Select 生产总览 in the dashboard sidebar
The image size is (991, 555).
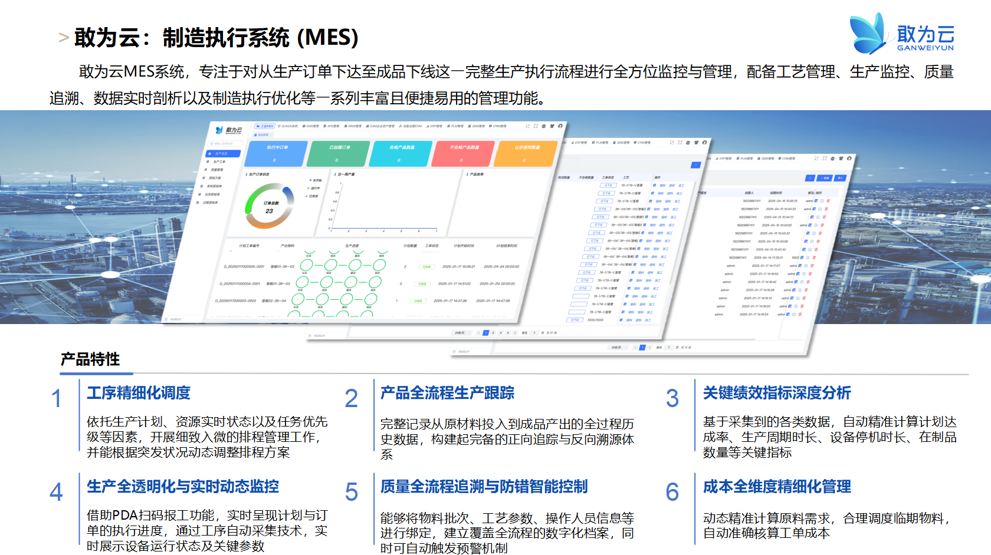coord(222,154)
